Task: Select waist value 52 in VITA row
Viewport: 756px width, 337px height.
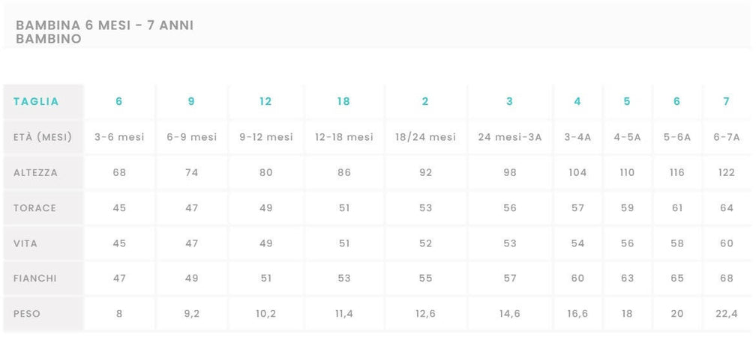Action: 426,243
